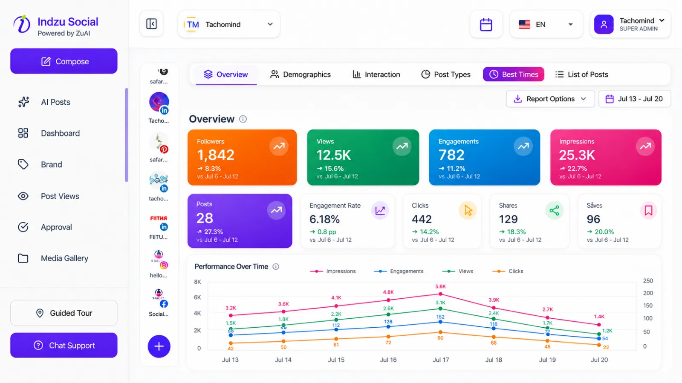Click the Shares value 129
The width and height of the screenshot is (682, 383).
[509, 219]
